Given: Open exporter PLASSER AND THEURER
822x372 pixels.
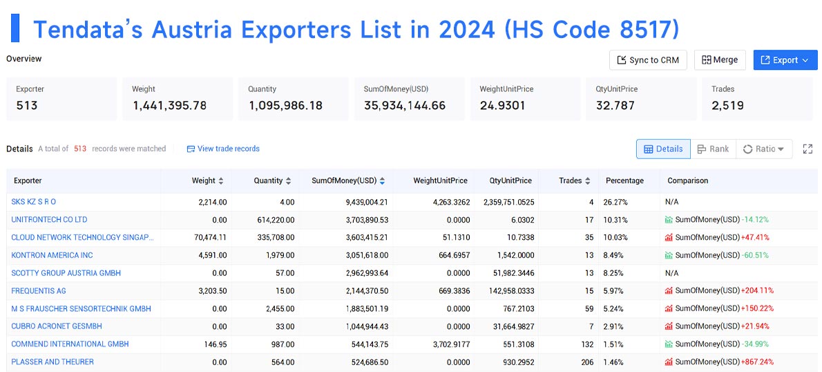Looking at the screenshot, I should coord(52,362).
